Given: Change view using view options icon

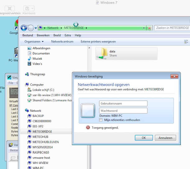Looking at the screenshot, I should coord(186,41).
